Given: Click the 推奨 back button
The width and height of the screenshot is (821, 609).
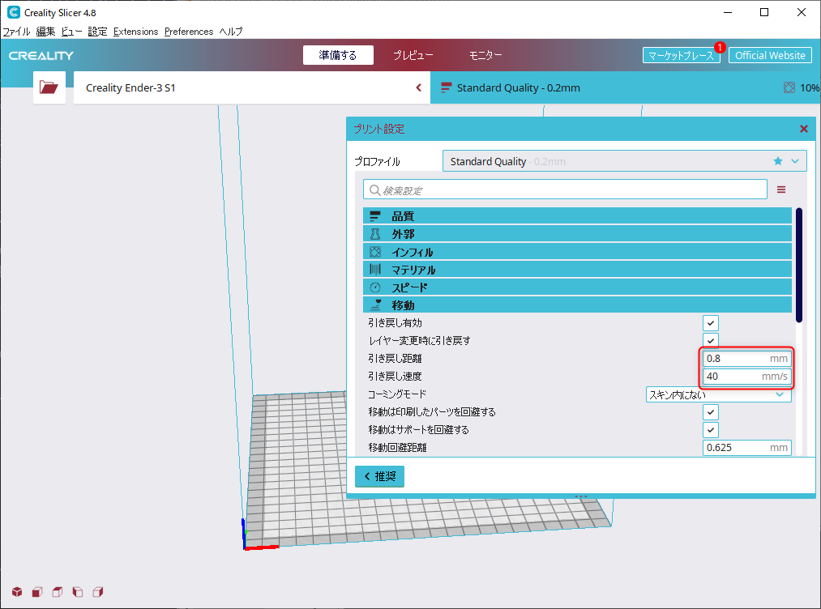Looking at the screenshot, I should [379, 476].
